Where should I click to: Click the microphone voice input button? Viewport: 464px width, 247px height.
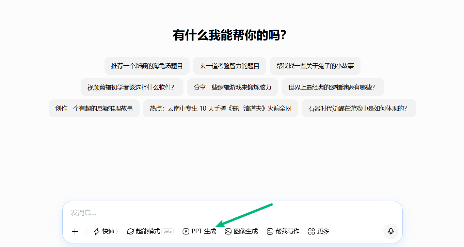(x=391, y=231)
